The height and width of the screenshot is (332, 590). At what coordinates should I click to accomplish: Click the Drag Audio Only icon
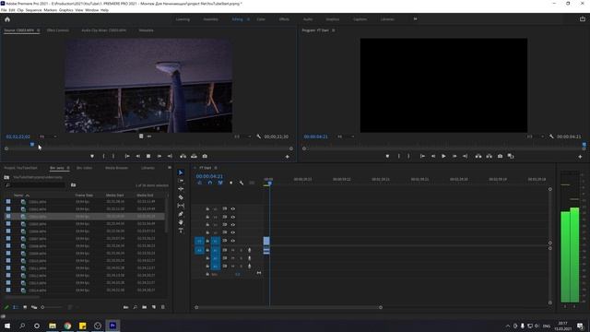149,136
